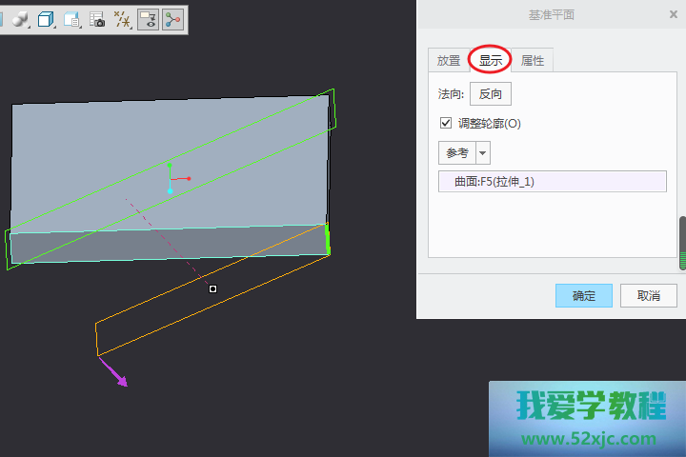Click the white drag handle on plane
686x457 pixels.
click(x=213, y=288)
